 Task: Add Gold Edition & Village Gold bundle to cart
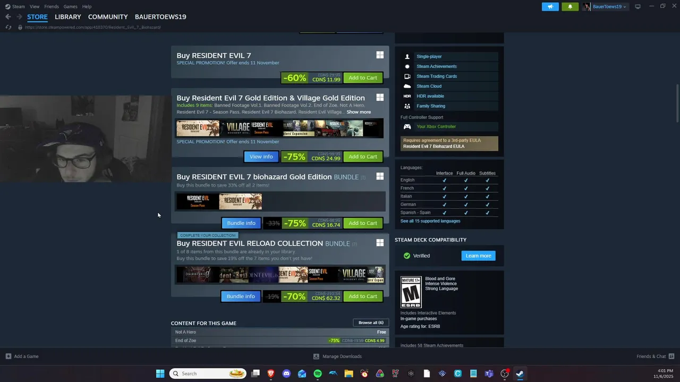tap(363, 157)
